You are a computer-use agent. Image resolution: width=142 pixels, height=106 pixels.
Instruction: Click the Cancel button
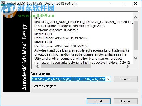tap(126, 101)
